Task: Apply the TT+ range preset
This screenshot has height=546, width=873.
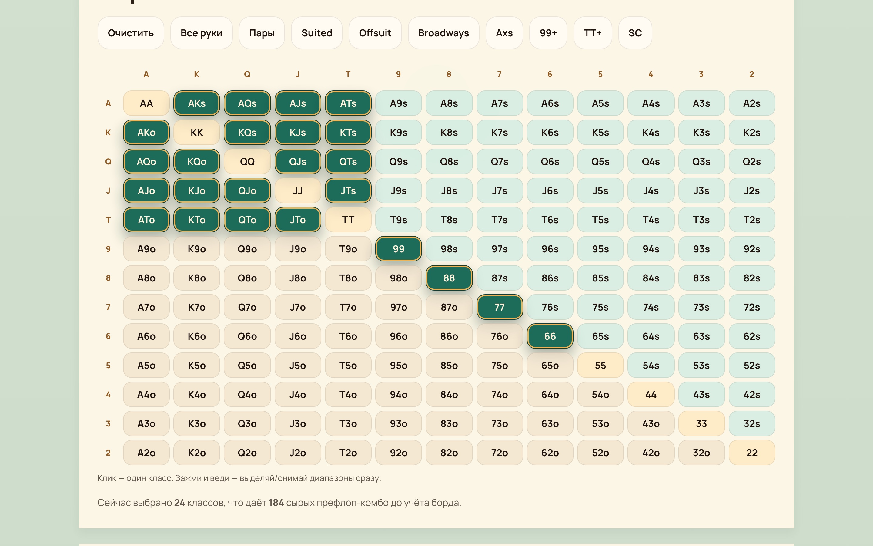Action: pyautogui.click(x=592, y=33)
